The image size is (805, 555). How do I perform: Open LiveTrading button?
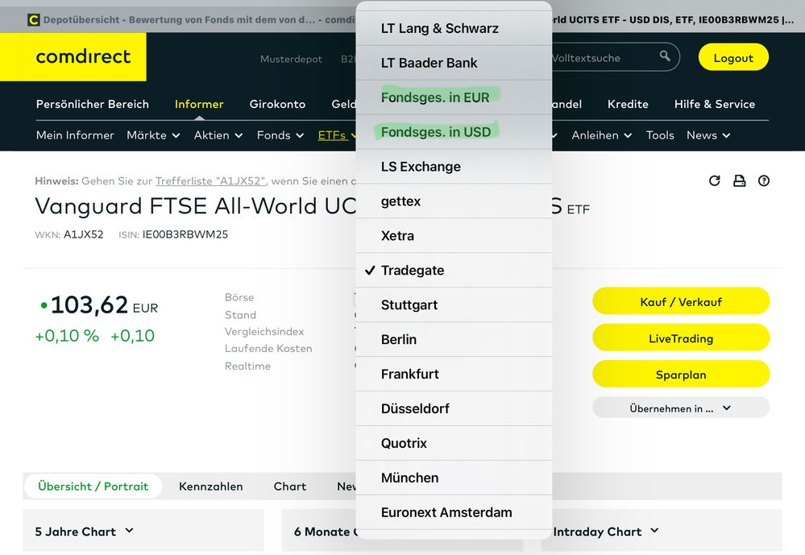tap(681, 338)
